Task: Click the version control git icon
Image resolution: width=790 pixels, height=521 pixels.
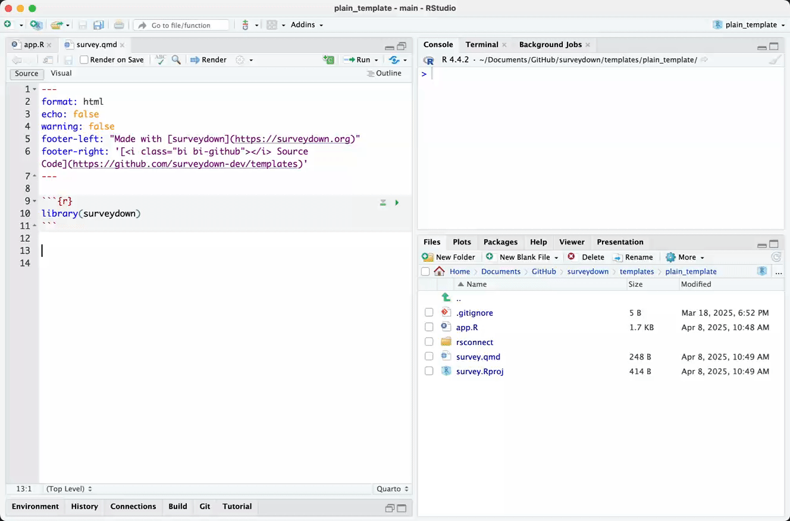Action: click(x=245, y=25)
